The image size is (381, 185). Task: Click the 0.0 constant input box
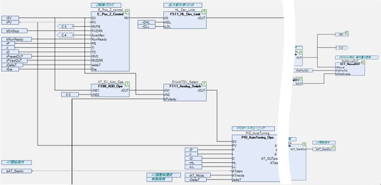[x=70, y=95]
